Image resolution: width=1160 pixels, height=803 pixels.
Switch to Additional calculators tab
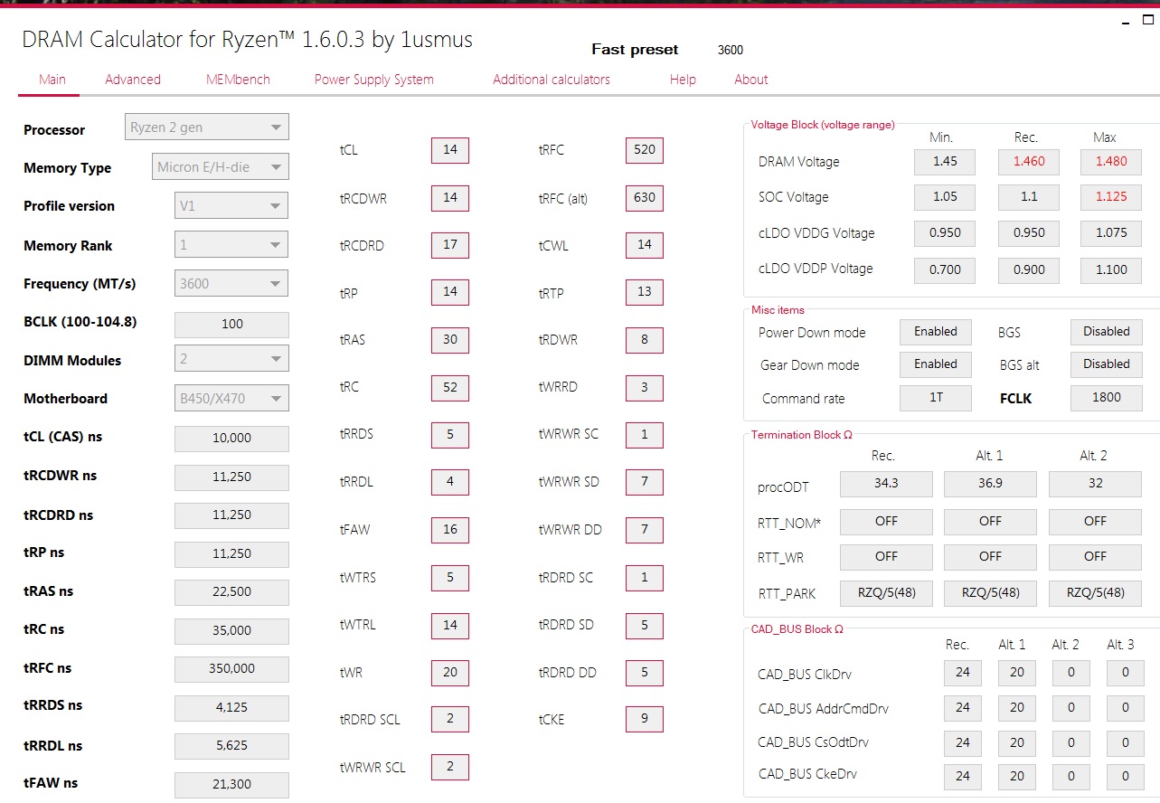click(x=552, y=80)
